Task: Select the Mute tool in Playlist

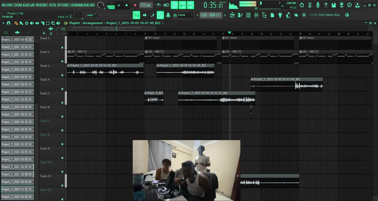Action: click(32, 23)
